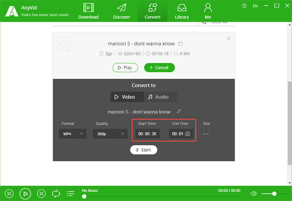292x201 pixels.
Task: Start the conversion
Action: click(x=144, y=150)
